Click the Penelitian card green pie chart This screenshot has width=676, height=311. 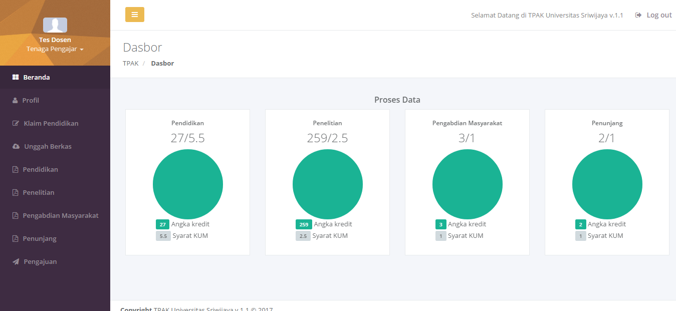(327, 184)
